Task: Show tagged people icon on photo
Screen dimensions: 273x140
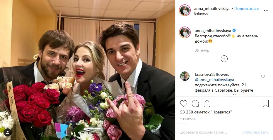Action: click(x=8, y=133)
